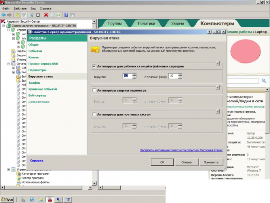
Task: Enable Антивирусы для почтовых систем checkbox
Action: click(x=94, y=114)
